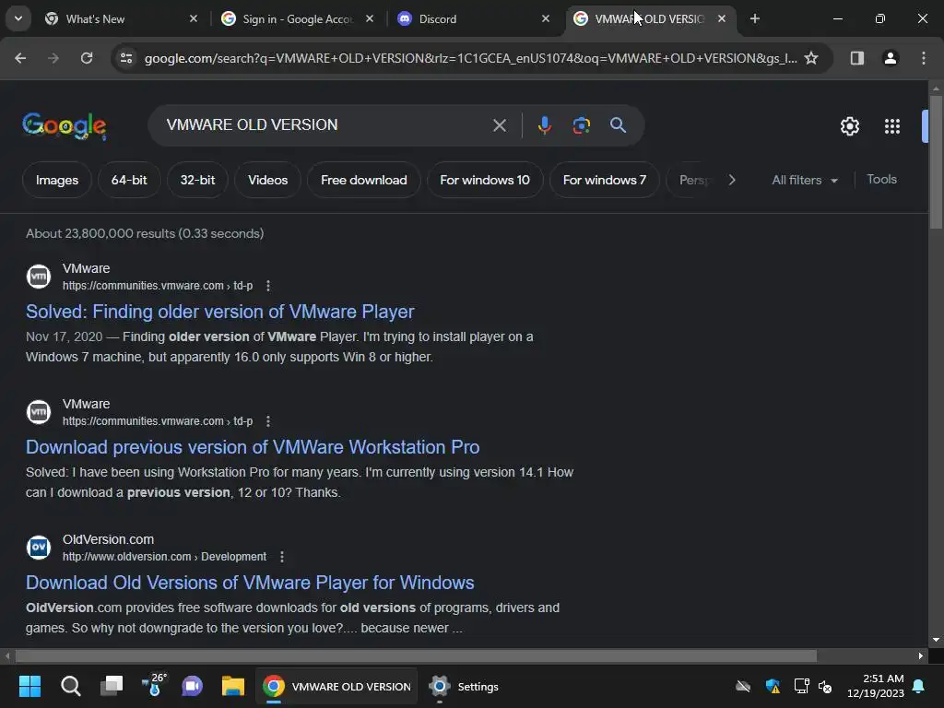Click the OldVersion.com site favicon
Image resolution: width=944 pixels, height=708 pixels.
(39, 548)
